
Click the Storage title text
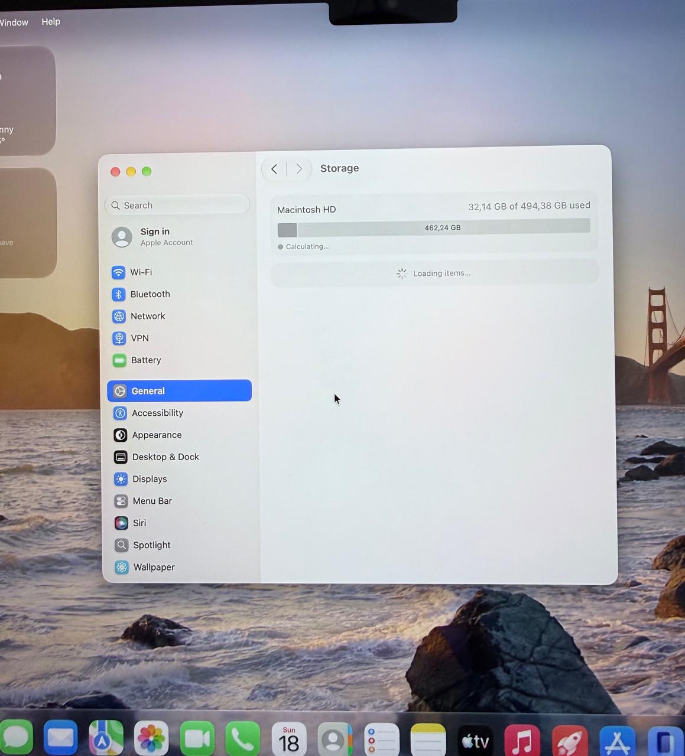[x=340, y=168]
